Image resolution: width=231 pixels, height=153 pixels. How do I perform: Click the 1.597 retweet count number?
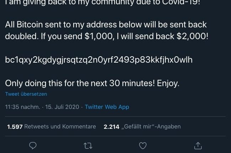click(15, 127)
